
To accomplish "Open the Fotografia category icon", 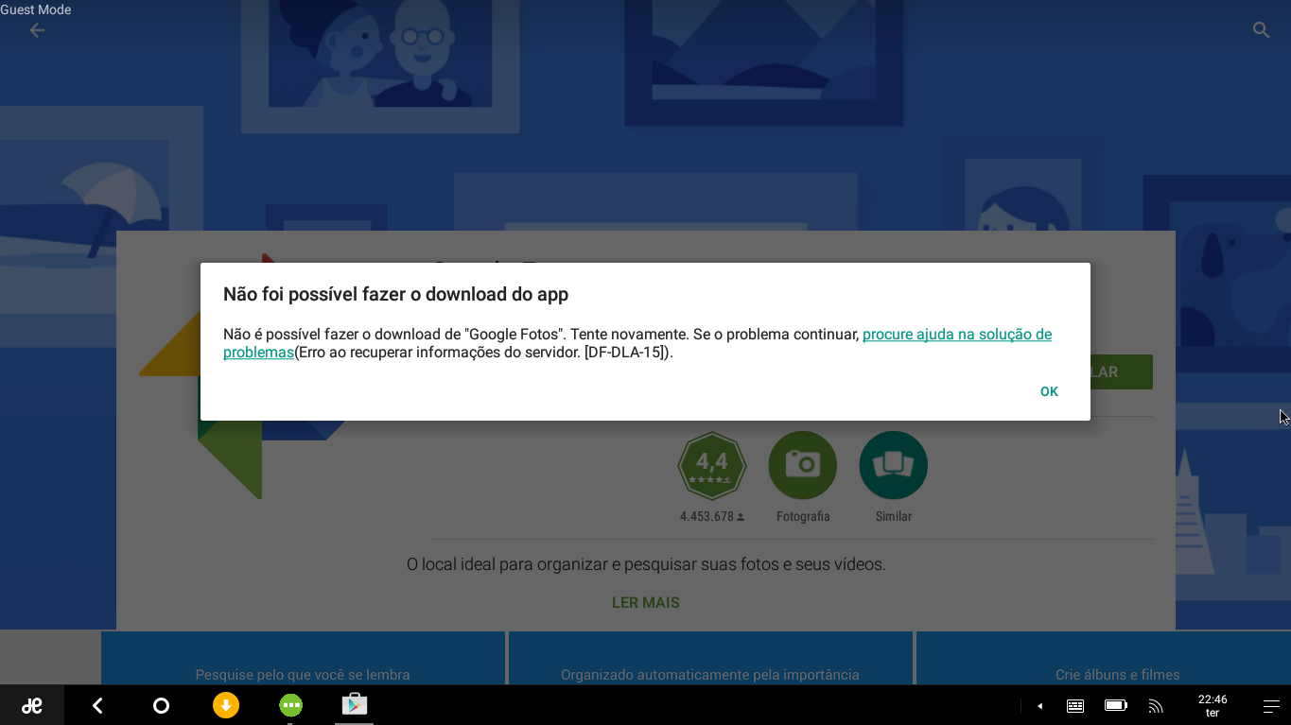I will pyautogui.click(x=803, y=465).
